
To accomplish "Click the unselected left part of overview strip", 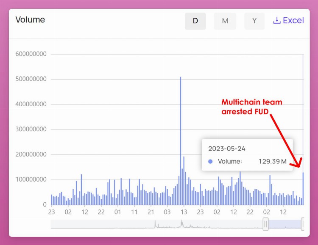I will coord(157,224).
